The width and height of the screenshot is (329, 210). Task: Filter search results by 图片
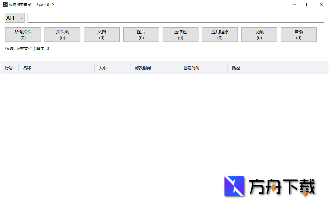141,34
